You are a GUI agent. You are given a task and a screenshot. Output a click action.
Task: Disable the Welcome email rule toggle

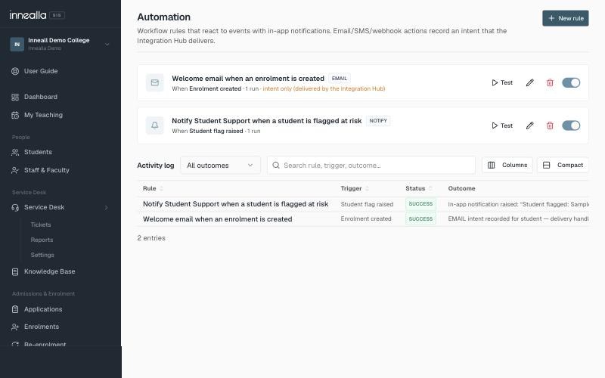pos(571,82)
